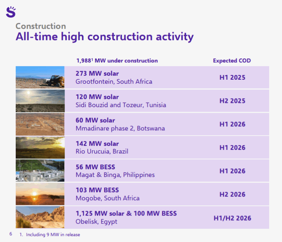This screenshot has width=282, height=242.
Task: Click the "All-time high construction activity" title
Action: click(x=104, y=37)
